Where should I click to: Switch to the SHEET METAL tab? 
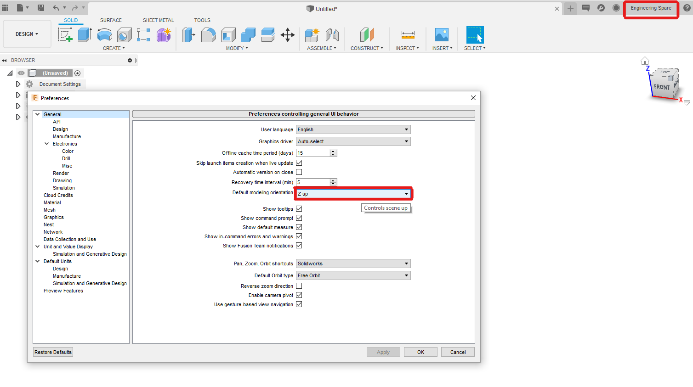[x=158, y=20]
